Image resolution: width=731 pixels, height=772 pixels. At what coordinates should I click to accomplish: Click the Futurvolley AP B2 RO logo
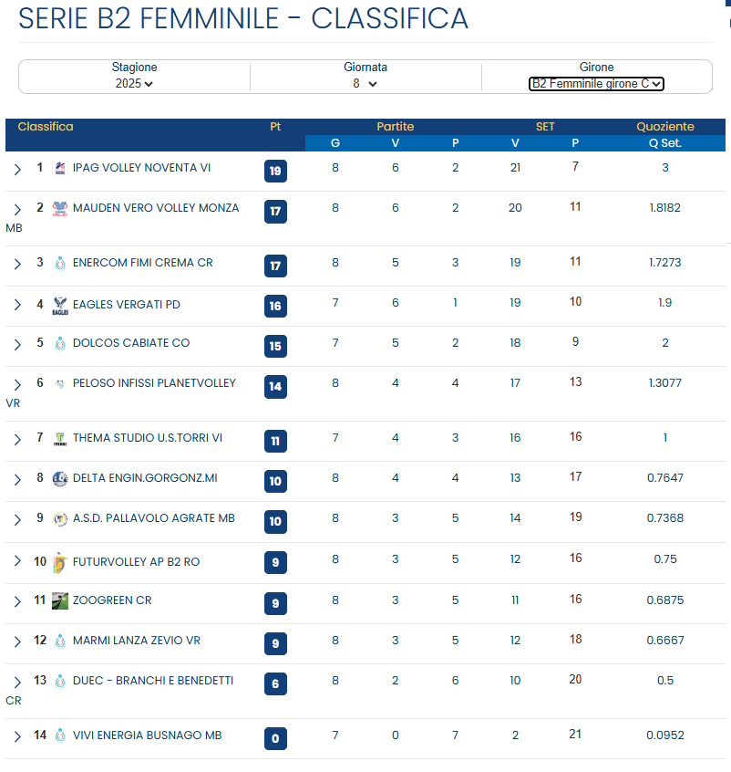60,562
